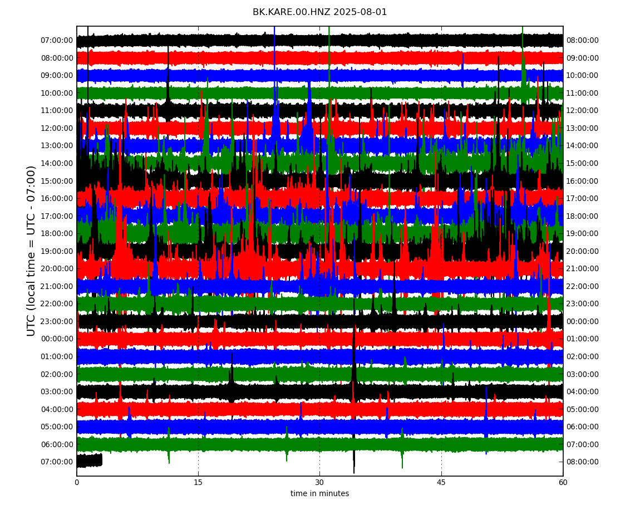Select left axis UTC label 02:00:00
Screen dimensions: 640x529
coord(57,374)
